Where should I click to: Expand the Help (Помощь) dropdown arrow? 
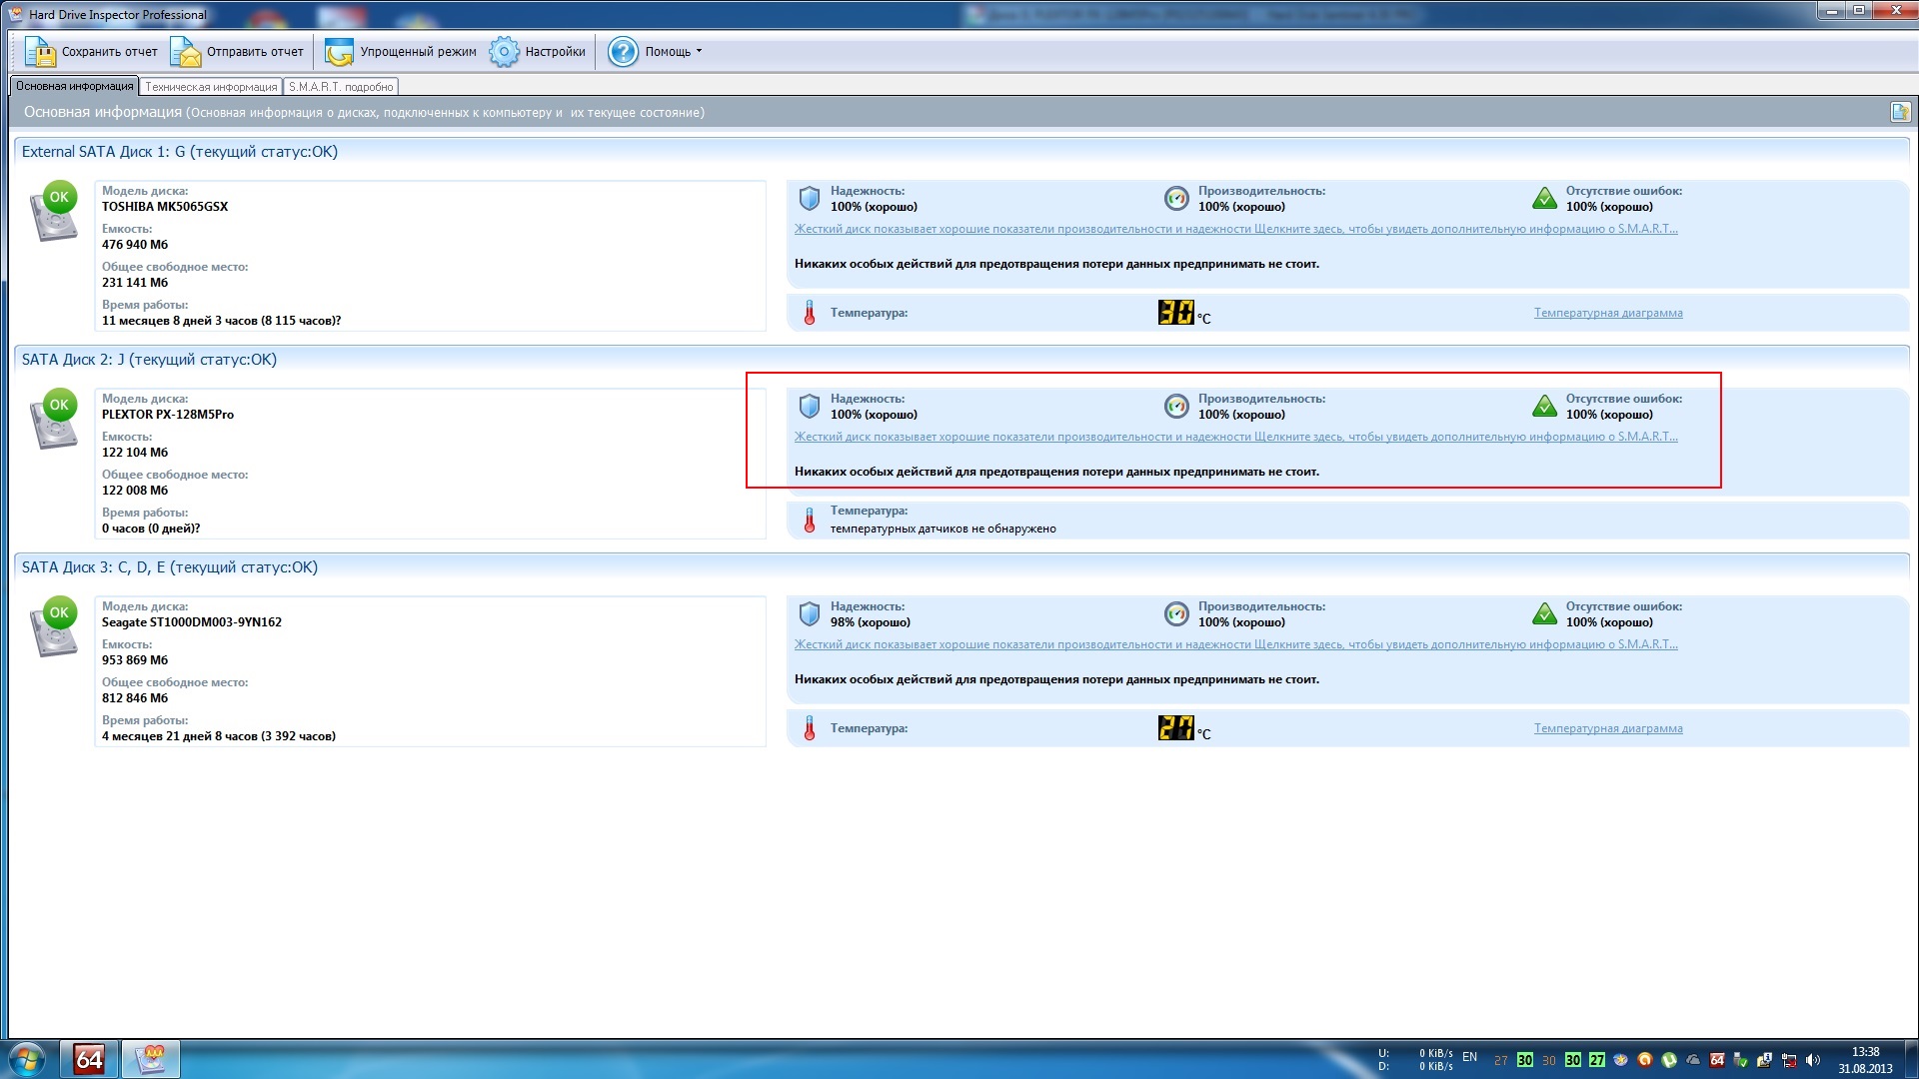pos(699,51)
